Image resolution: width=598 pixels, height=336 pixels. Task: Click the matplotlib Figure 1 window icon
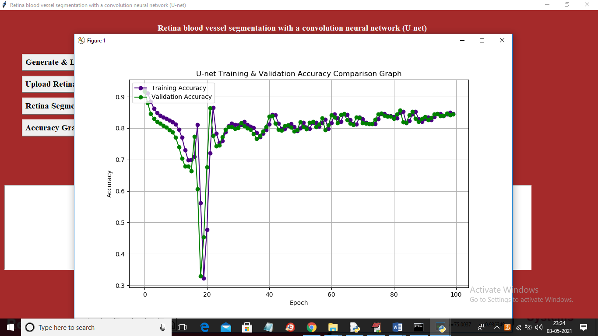point(81,41)
